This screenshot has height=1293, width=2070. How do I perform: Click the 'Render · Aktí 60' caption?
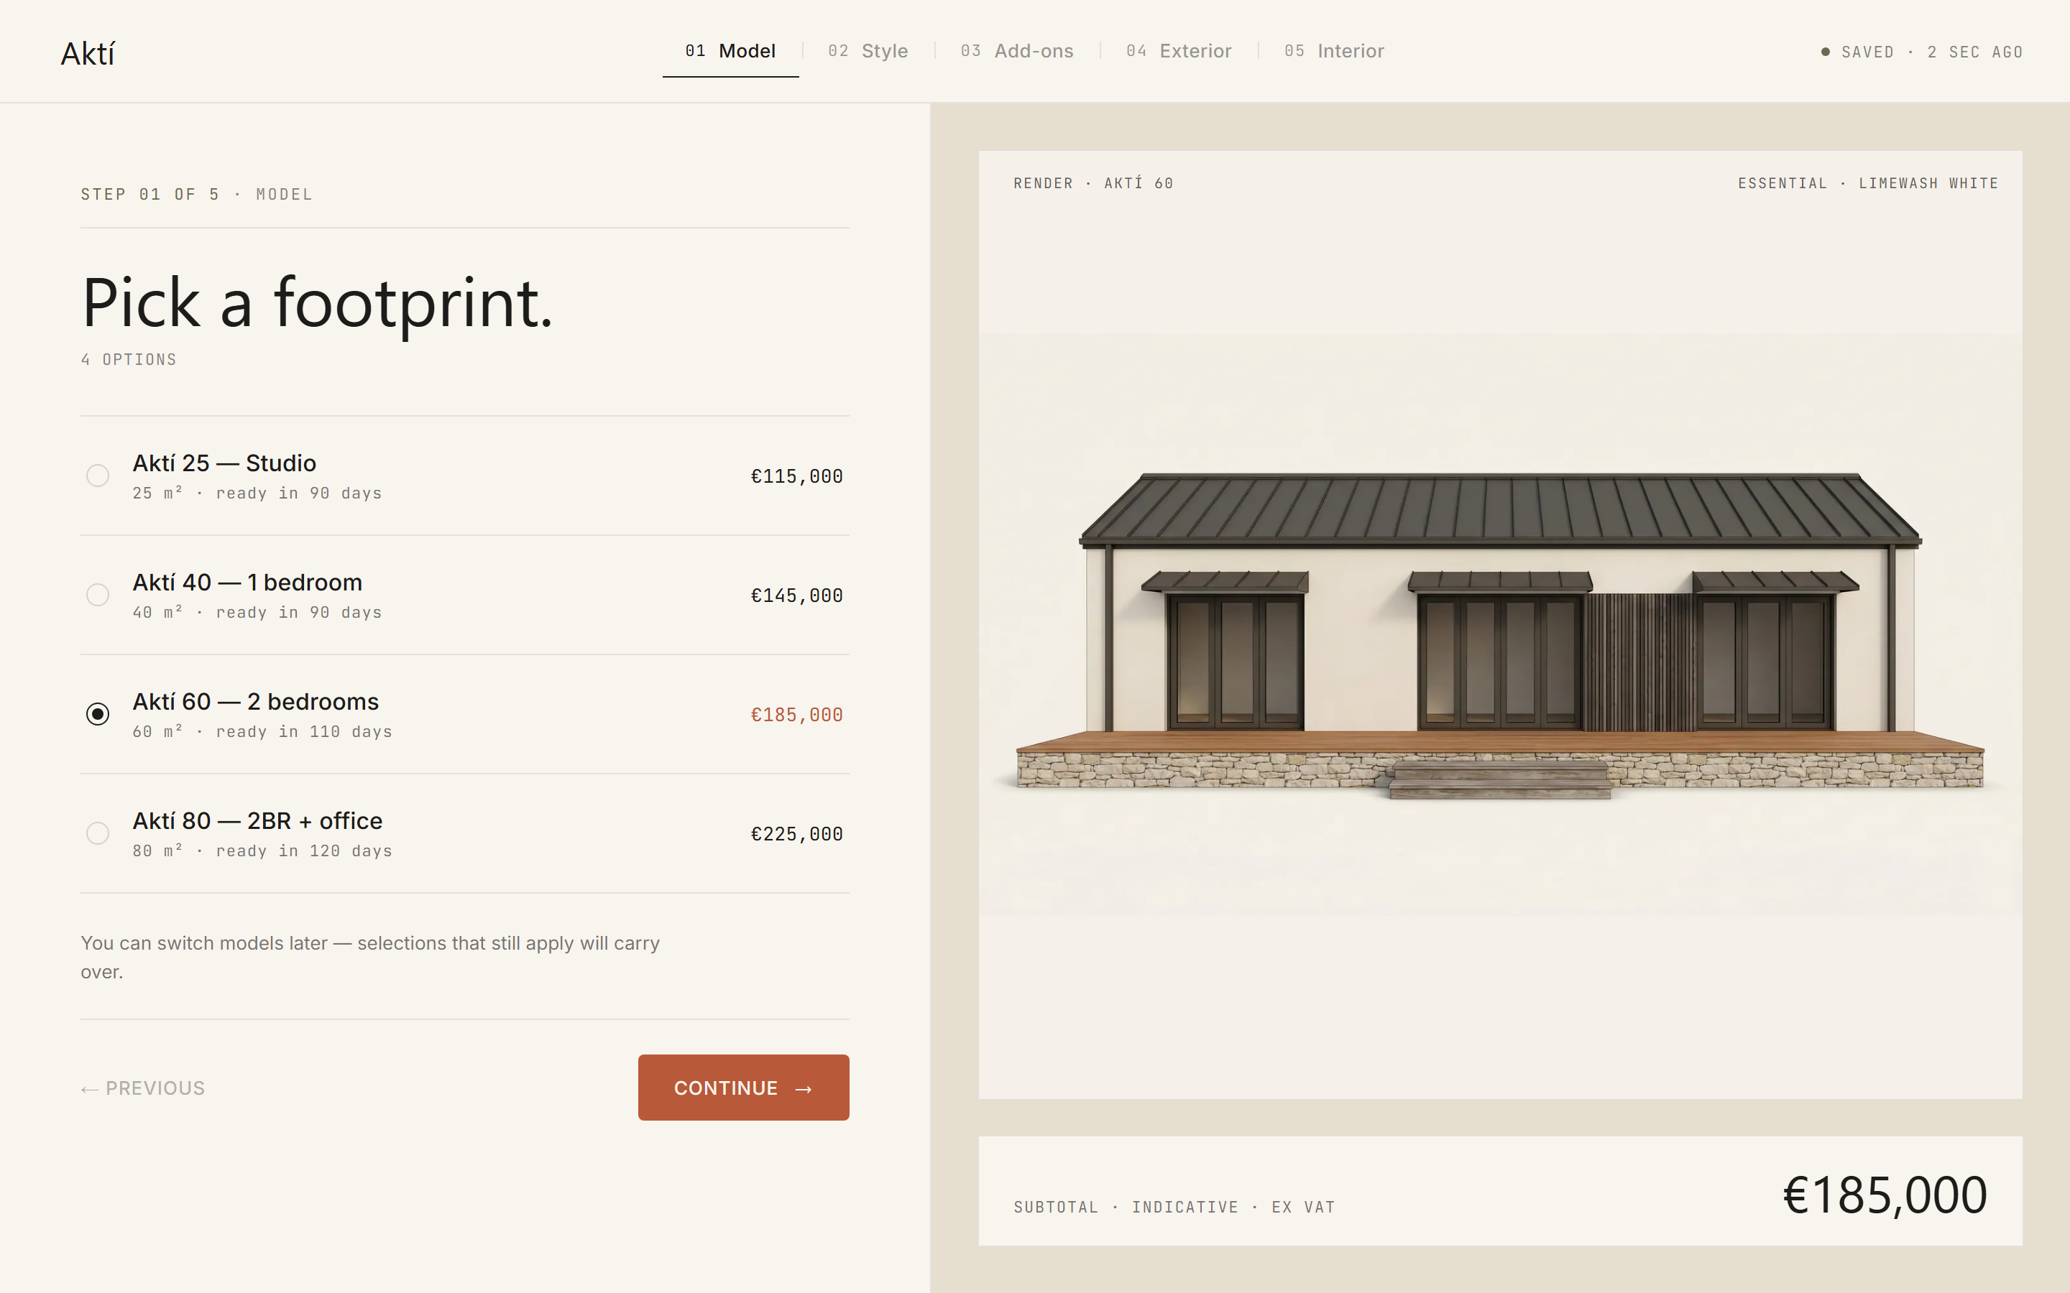coord(1093,183)
